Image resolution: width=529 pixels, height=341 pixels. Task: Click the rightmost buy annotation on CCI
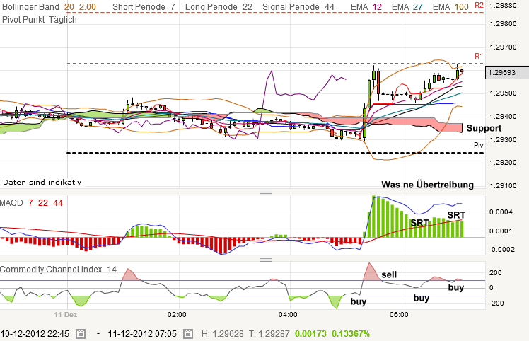pyautogui.click(x=456, y=288)
